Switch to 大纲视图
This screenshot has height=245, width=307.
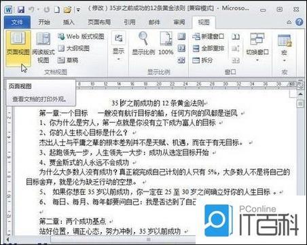(x=73, y=48)
